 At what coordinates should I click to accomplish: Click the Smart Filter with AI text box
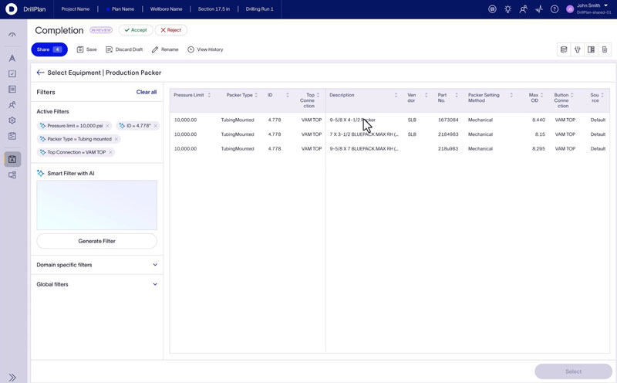tap(97, 205)
